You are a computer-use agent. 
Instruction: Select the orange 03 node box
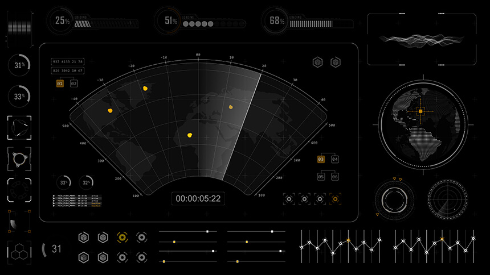[x=321, y=160]
